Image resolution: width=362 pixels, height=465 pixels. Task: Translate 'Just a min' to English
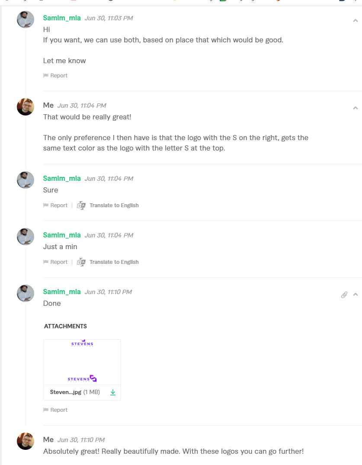[x=114, y=262]
